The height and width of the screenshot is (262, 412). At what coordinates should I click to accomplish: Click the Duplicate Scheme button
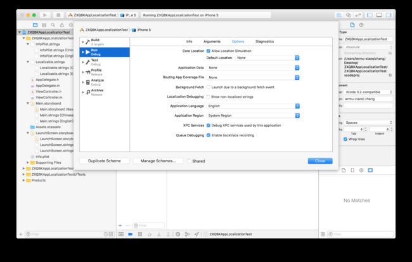[105, 161]
